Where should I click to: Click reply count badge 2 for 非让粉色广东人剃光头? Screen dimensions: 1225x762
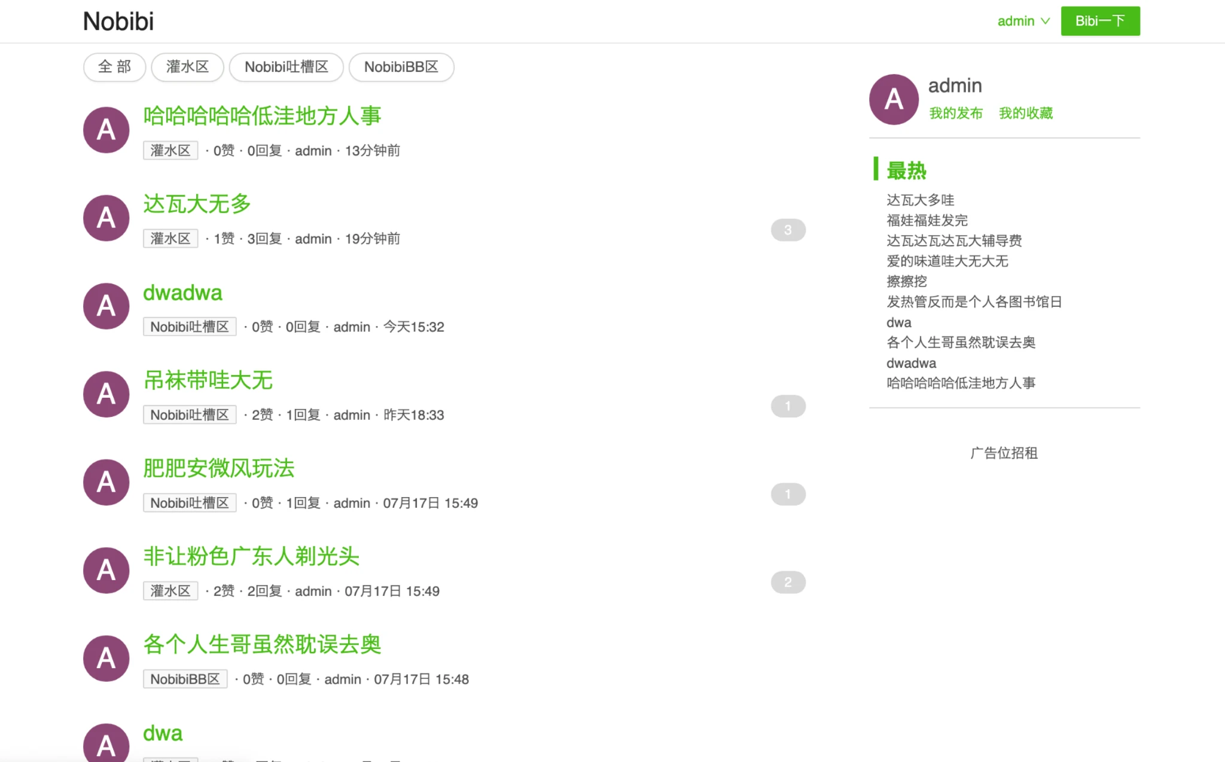click(x=788, y=582)
